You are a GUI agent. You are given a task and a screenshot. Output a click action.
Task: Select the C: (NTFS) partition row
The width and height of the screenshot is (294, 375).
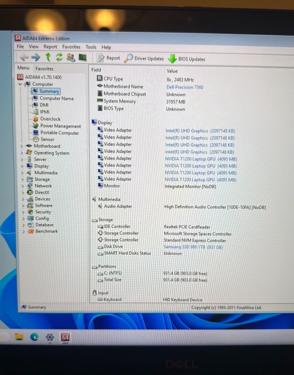pyautogui.click(x=152, y=273)
